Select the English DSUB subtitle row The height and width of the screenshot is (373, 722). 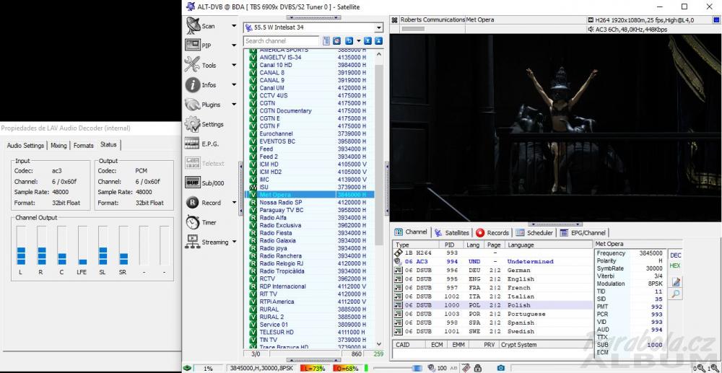click(492, 278)
